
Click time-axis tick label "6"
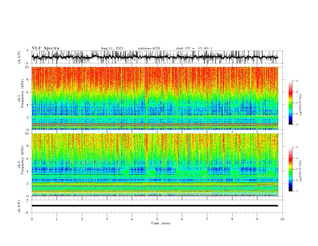click(x=182, y=219)
